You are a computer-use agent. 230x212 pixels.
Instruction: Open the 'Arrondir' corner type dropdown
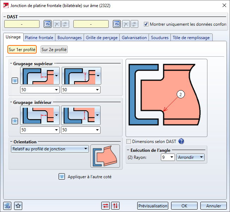tap(190, 157)
